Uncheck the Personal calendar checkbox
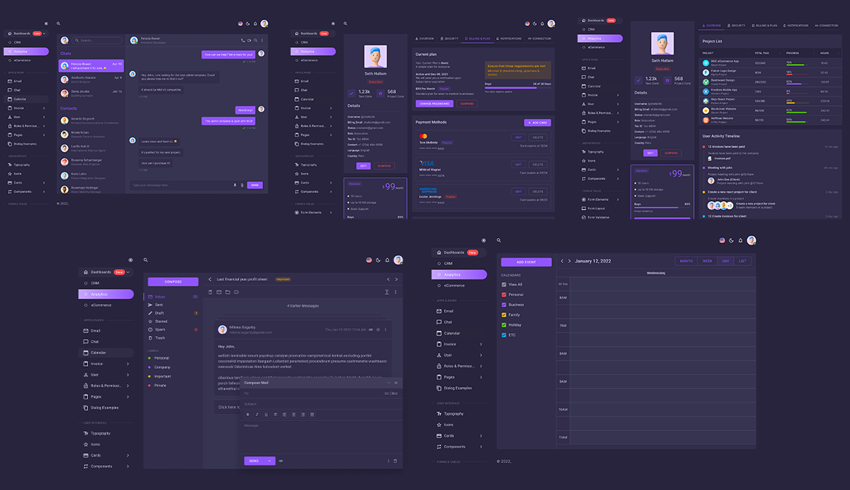Image resolution: width=850 pixels, height=490 pixels. pos(504,295)
